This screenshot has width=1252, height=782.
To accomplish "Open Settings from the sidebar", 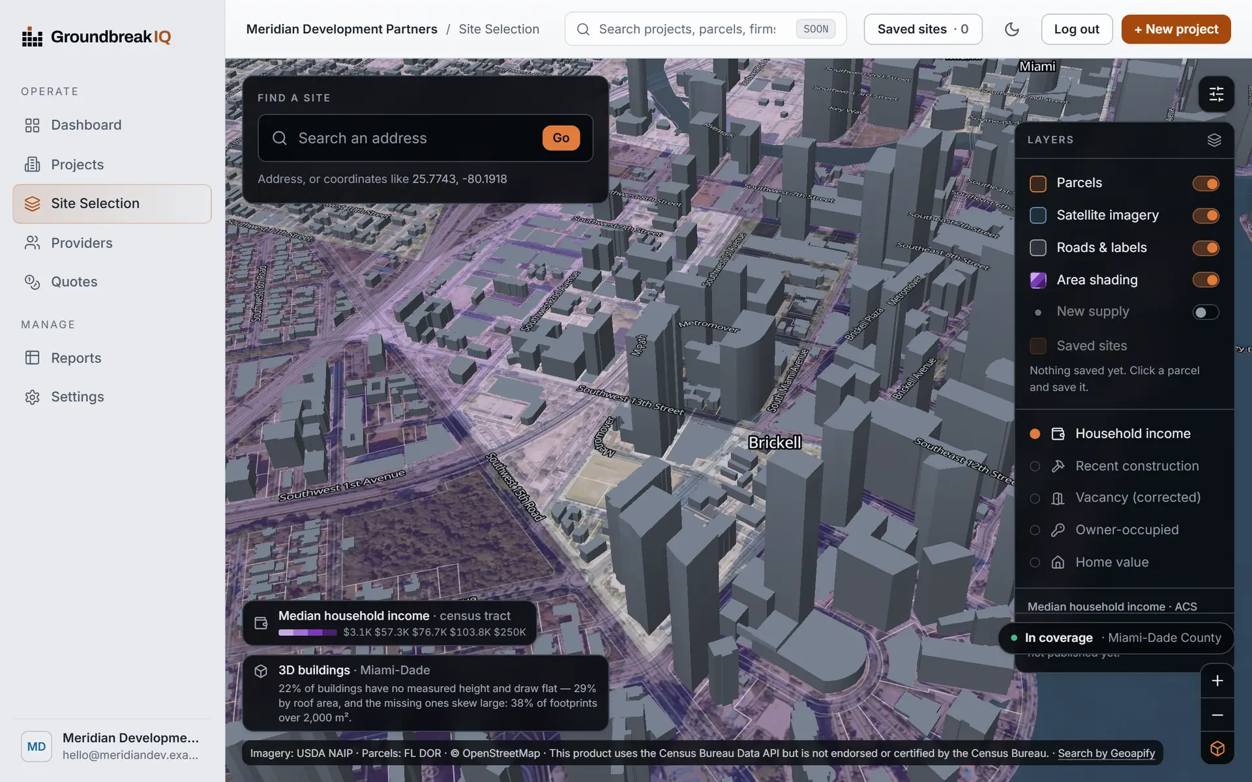I will pos(112,397).
